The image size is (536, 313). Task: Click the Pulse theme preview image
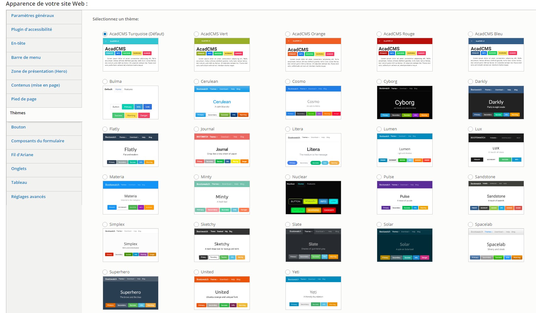(405, 197)
